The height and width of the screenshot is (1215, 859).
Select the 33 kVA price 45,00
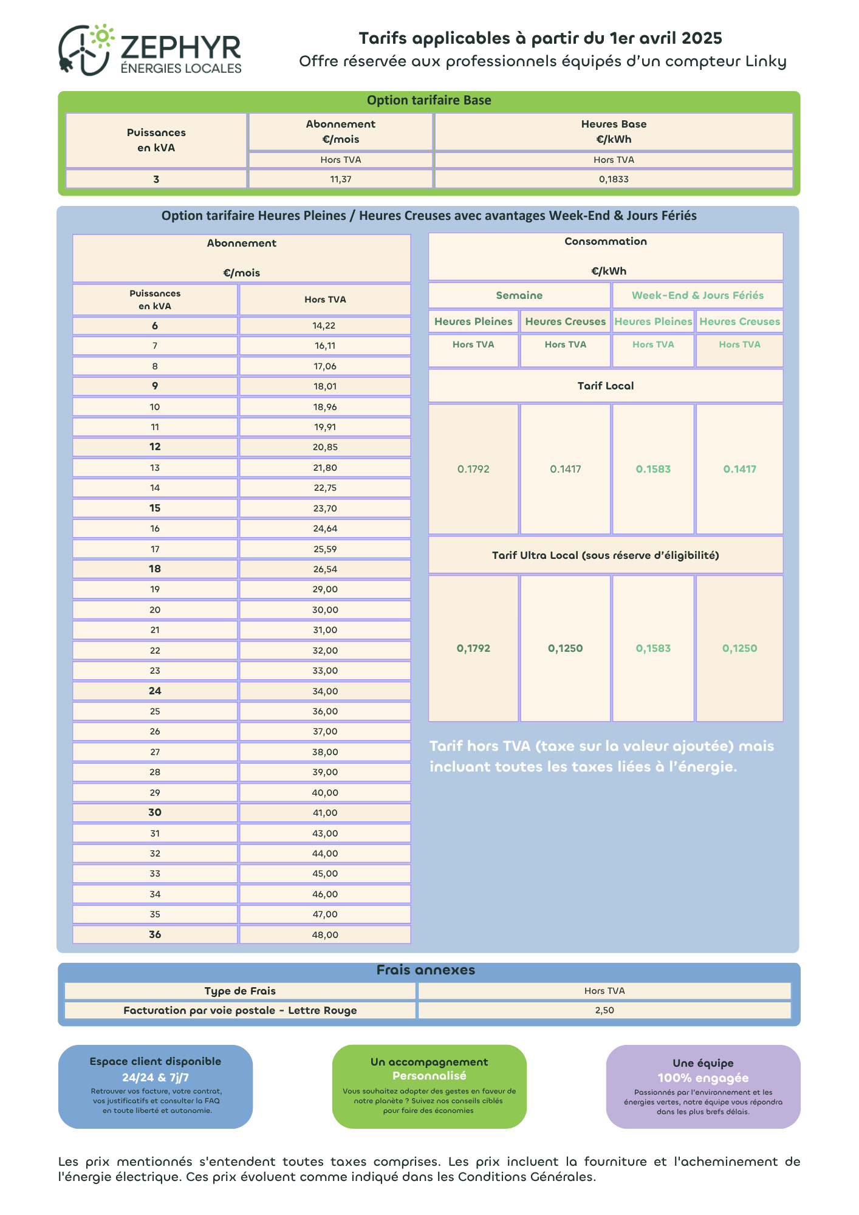pos(325,874)
